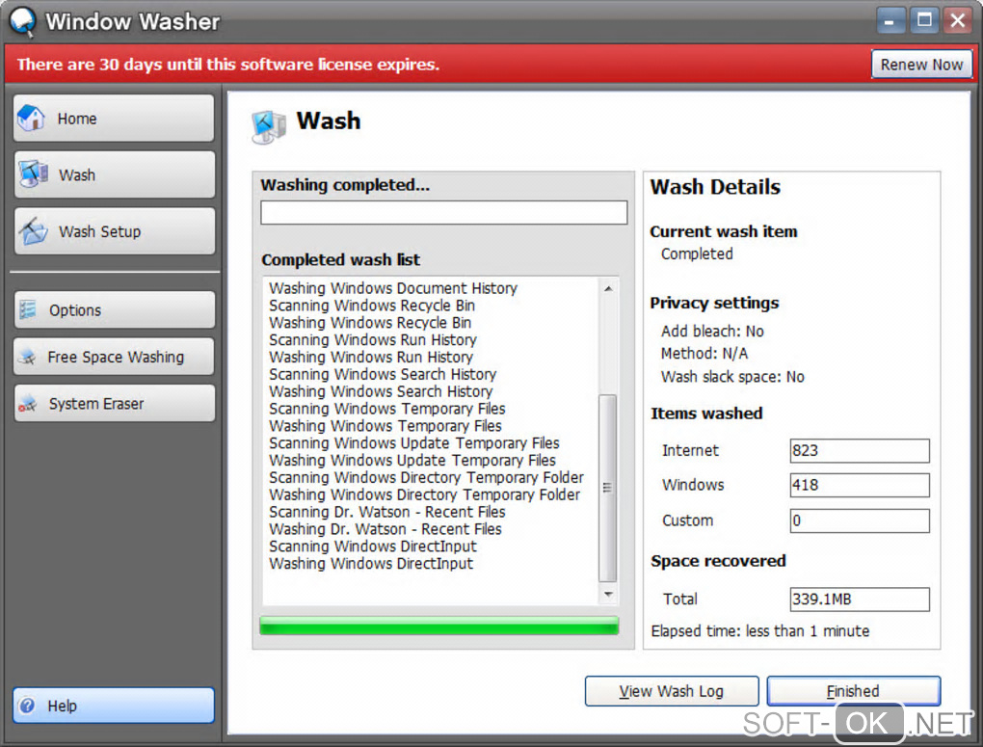Open View Wash Log
Screen dimensions: 983x747
pyautogui.click(x=672, y=691)
